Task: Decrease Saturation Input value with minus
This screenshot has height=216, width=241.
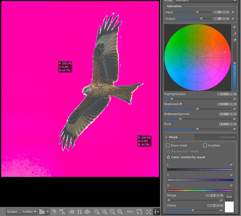Action: [224, 12]
